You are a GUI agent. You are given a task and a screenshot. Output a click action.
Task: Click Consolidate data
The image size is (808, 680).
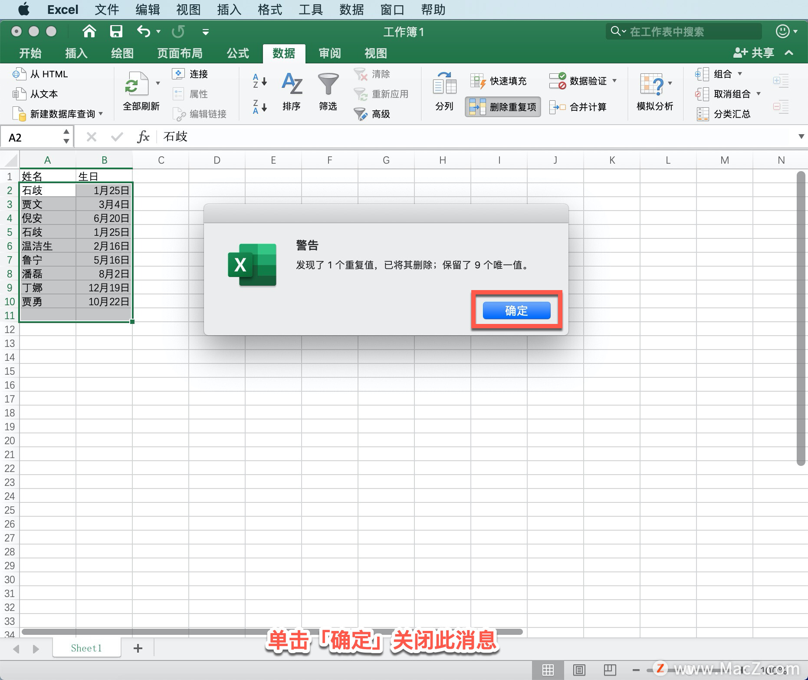pyautogui.click(x=578, y=107)
